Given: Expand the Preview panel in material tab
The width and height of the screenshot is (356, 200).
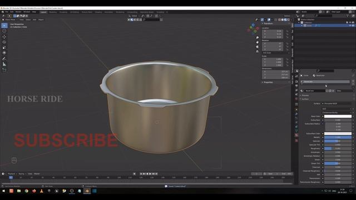Looking at the screenshot, I should pyautogui.click(x=305, y=95).
